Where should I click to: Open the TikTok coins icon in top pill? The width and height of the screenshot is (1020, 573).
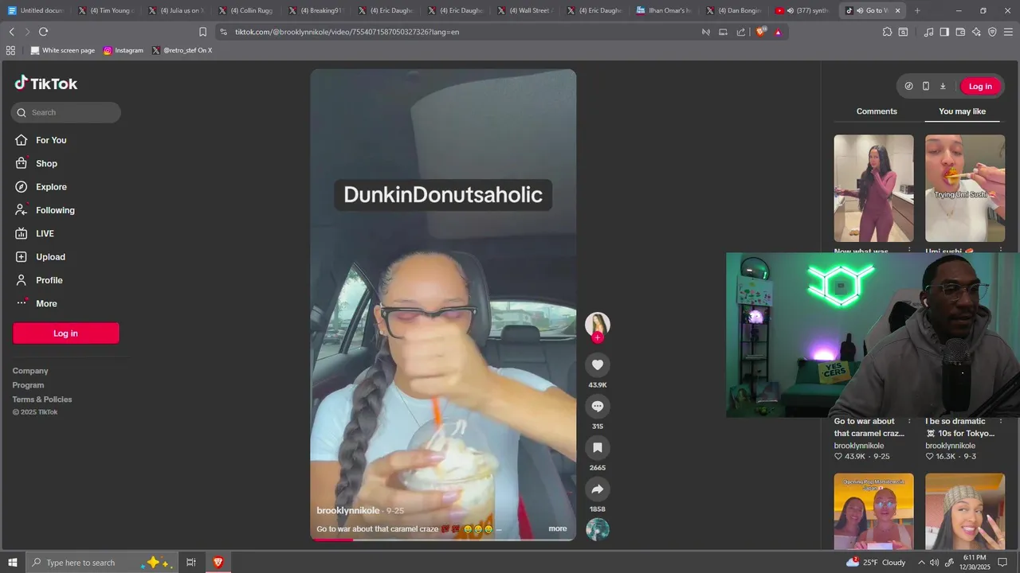tap(908, 86)
